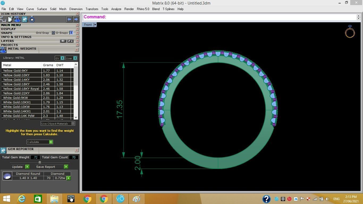The width and height of the screenshot is (363, 204).
Task: Open the Curve menu
Action: 30,9
